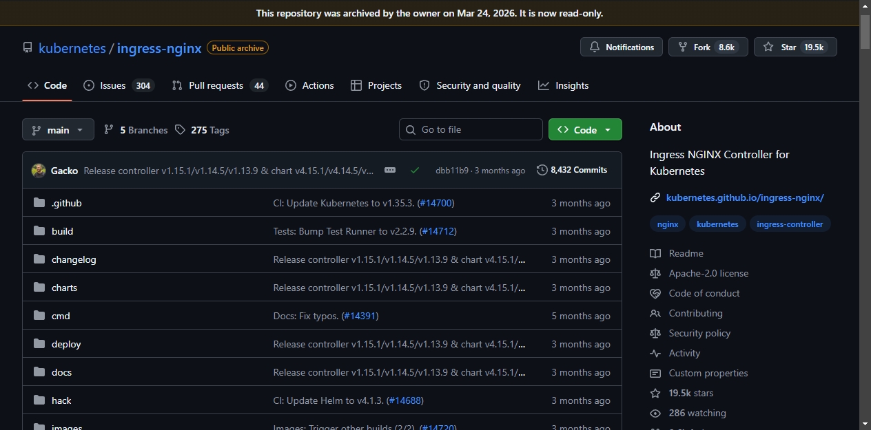Open the kubernetes owner link

[72, 48]
